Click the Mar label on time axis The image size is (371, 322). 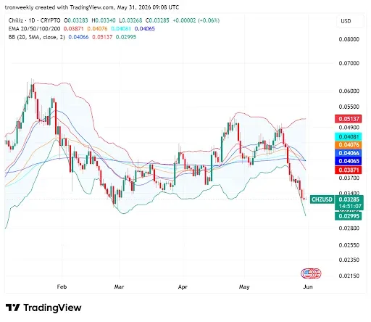coord(119,286)
